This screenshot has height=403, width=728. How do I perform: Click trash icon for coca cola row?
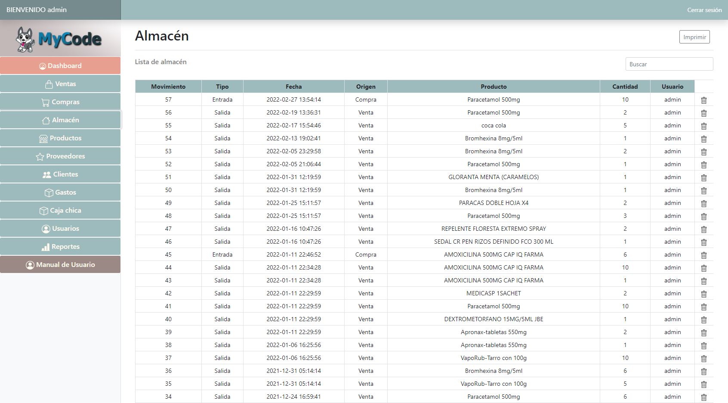pos(703,126)
